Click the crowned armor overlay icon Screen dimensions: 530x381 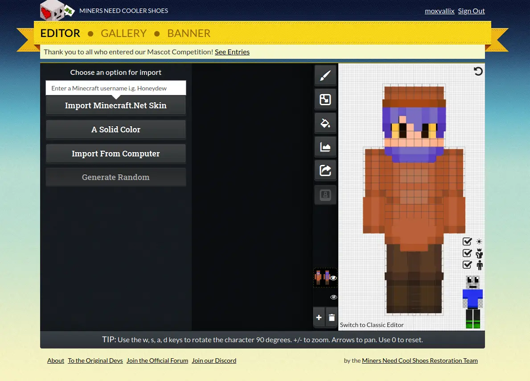click(x=479, y=253)
